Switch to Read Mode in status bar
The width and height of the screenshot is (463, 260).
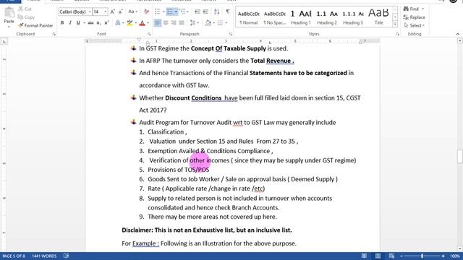[364, 256]
